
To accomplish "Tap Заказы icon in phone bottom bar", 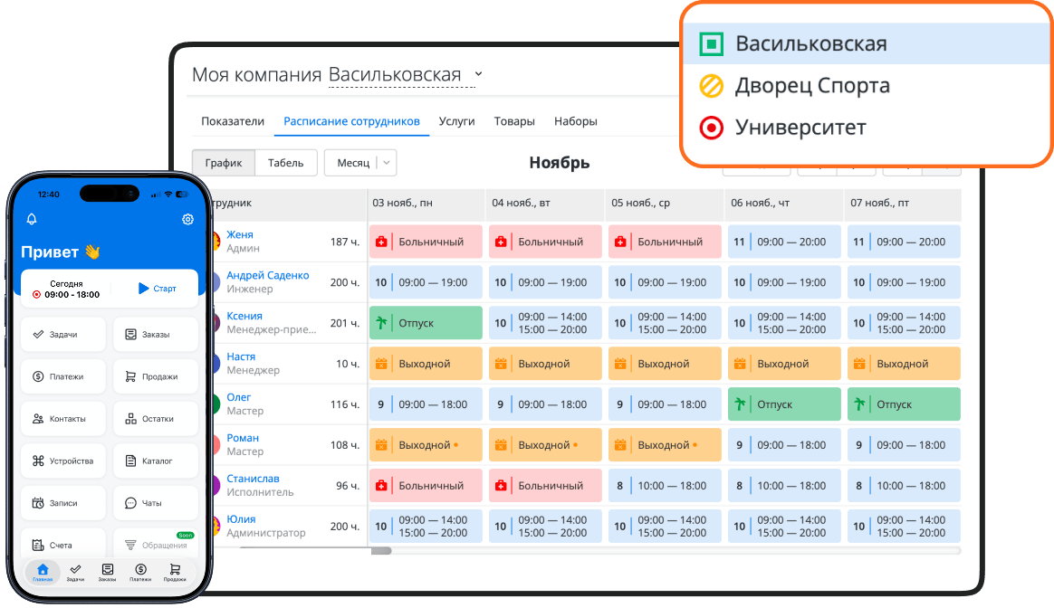I will point(108,573).
